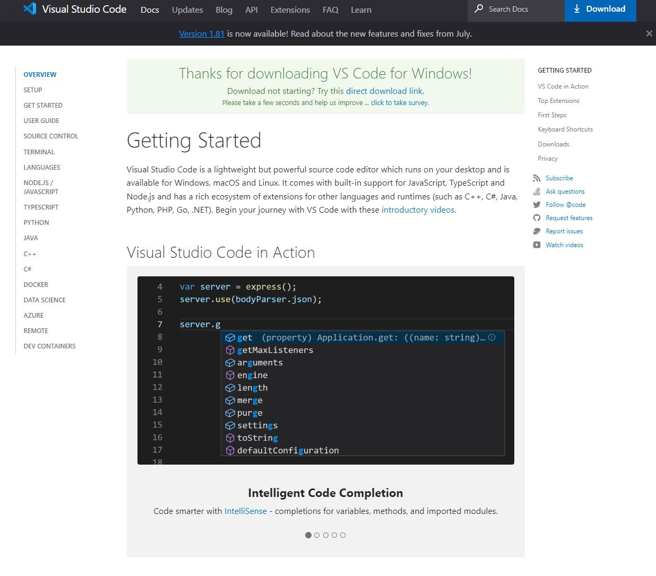Click the Report issues speech bubble icon
The width and height of the screenshot is (656, 576).
click(537, 231)
